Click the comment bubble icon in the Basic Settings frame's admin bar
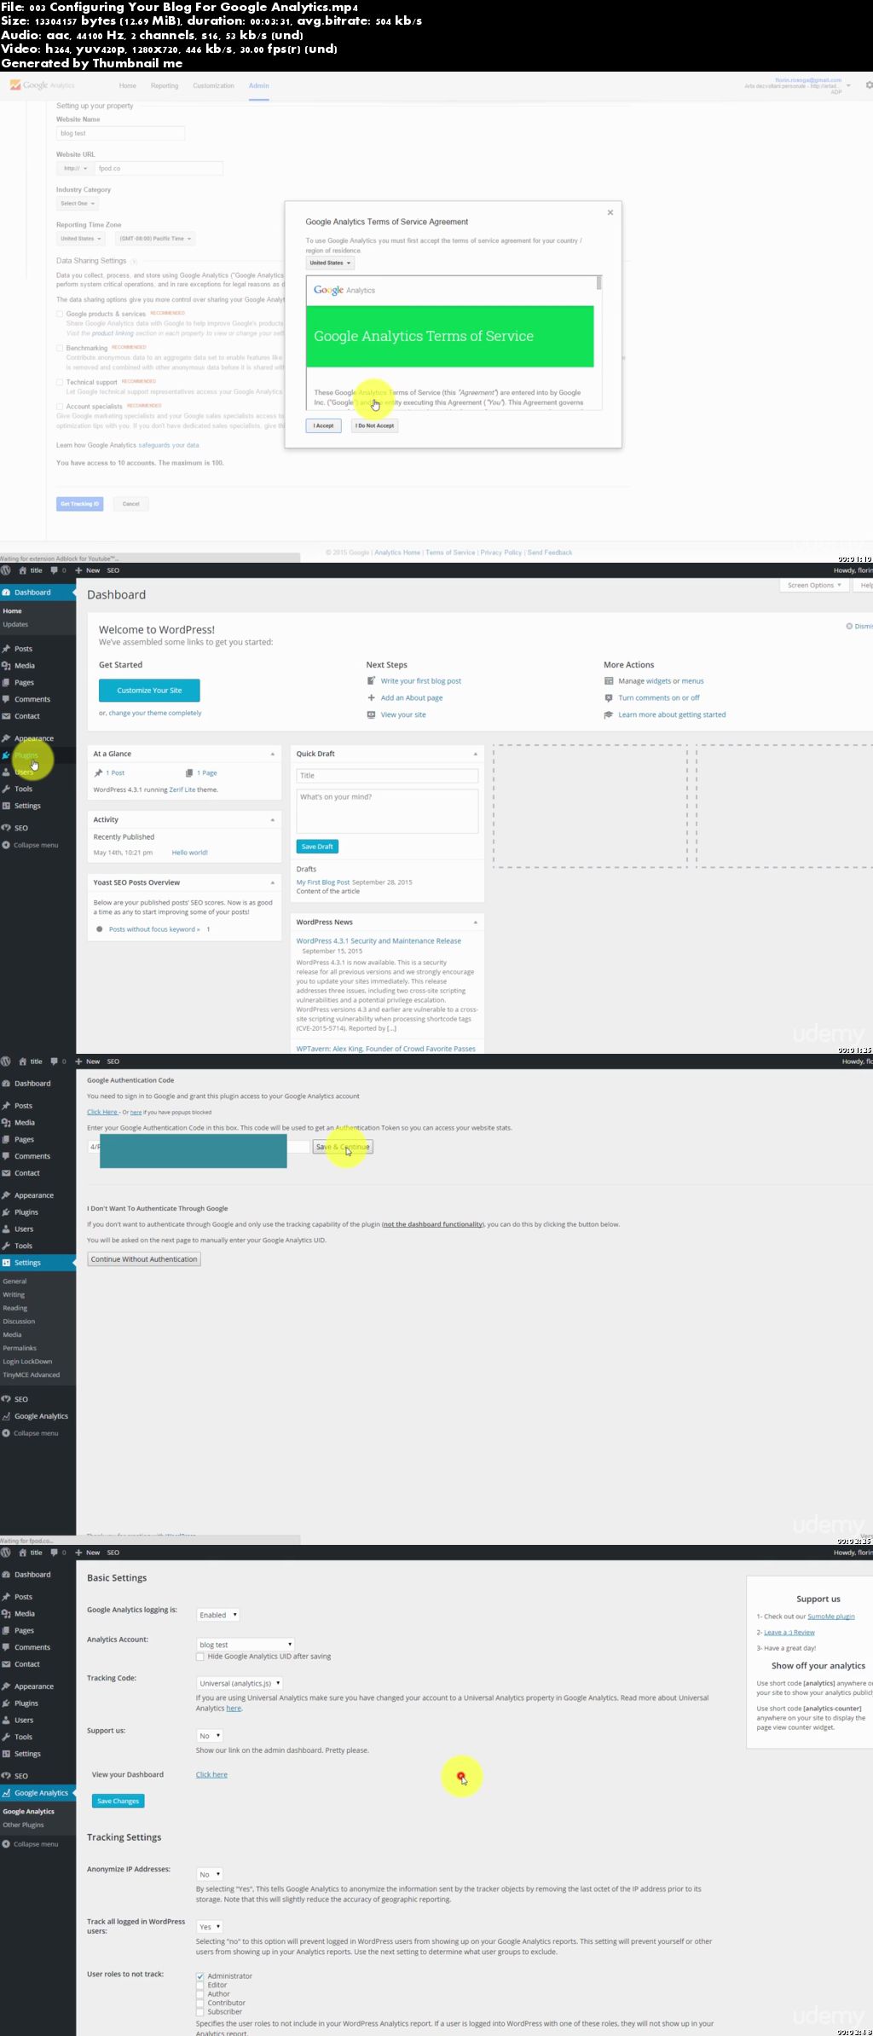Screen dimensions: 873x2036 (x=54, y=1553)
